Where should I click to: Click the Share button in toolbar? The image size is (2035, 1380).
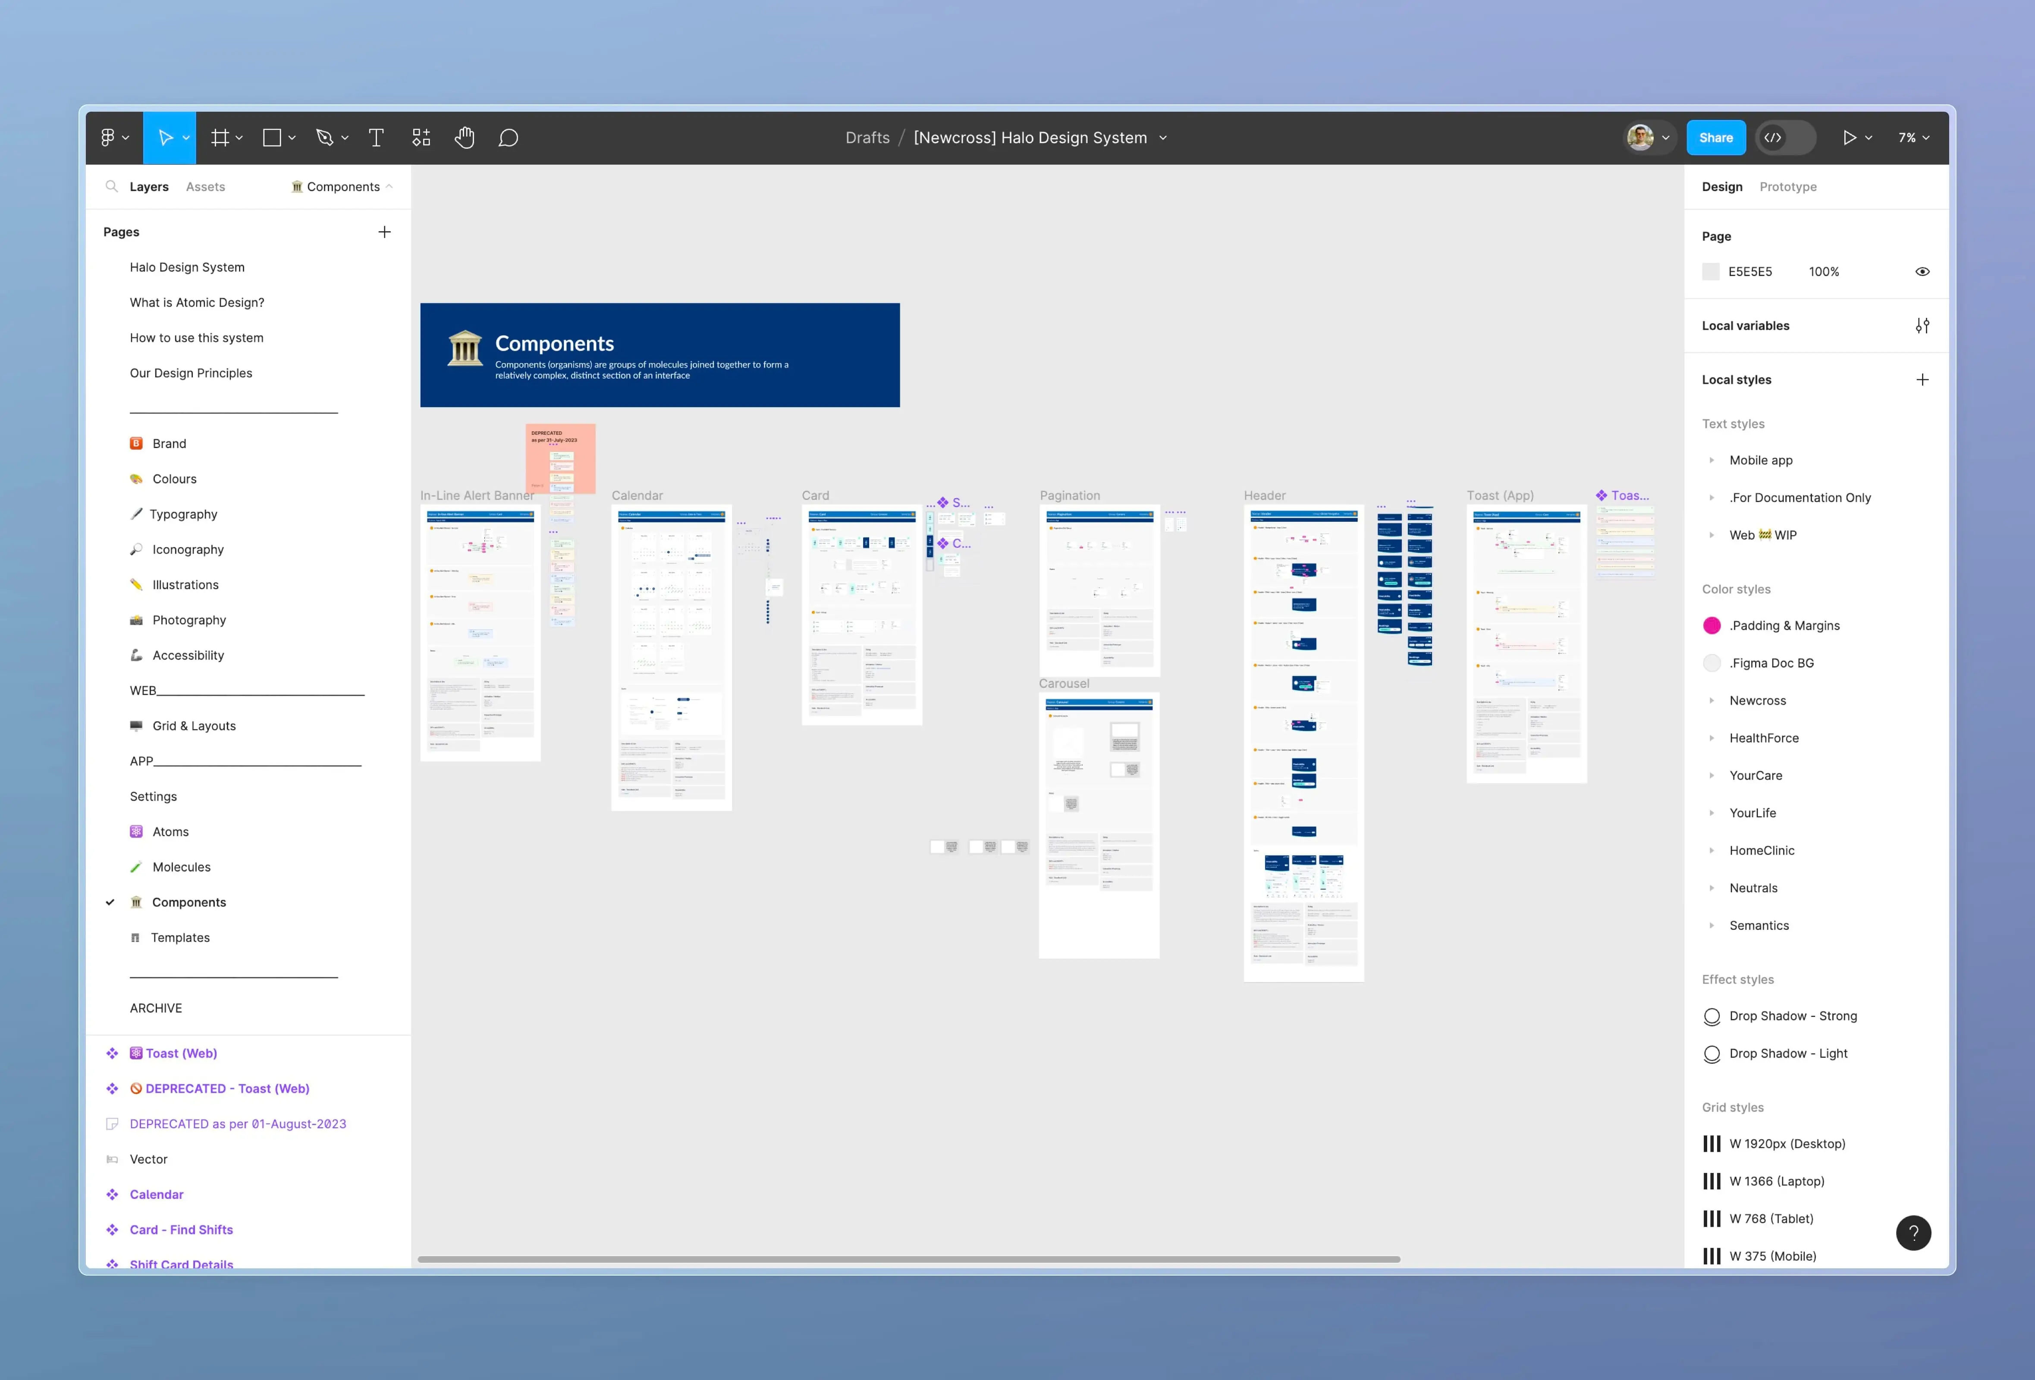point(1716,137)
